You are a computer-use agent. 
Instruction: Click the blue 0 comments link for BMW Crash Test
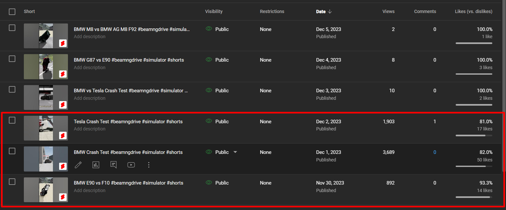click(434, 152)
